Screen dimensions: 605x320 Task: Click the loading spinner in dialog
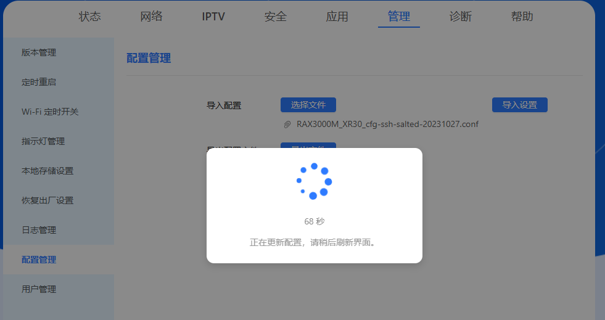pos(314,181)
